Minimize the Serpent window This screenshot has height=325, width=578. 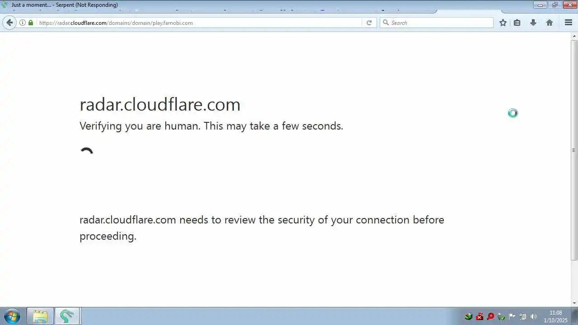[x=540, y=5]
